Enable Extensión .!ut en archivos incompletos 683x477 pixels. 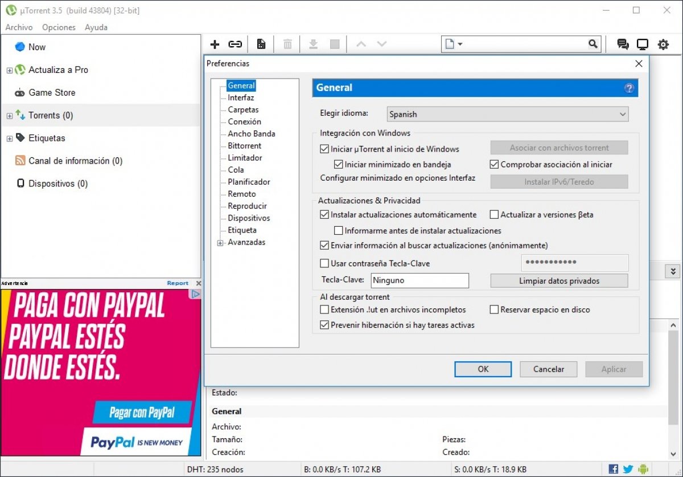tap(324, 310)
